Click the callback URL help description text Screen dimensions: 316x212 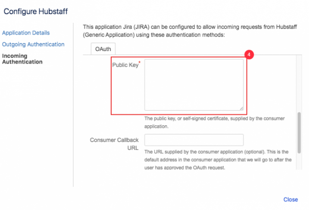[x=217, y=160]
